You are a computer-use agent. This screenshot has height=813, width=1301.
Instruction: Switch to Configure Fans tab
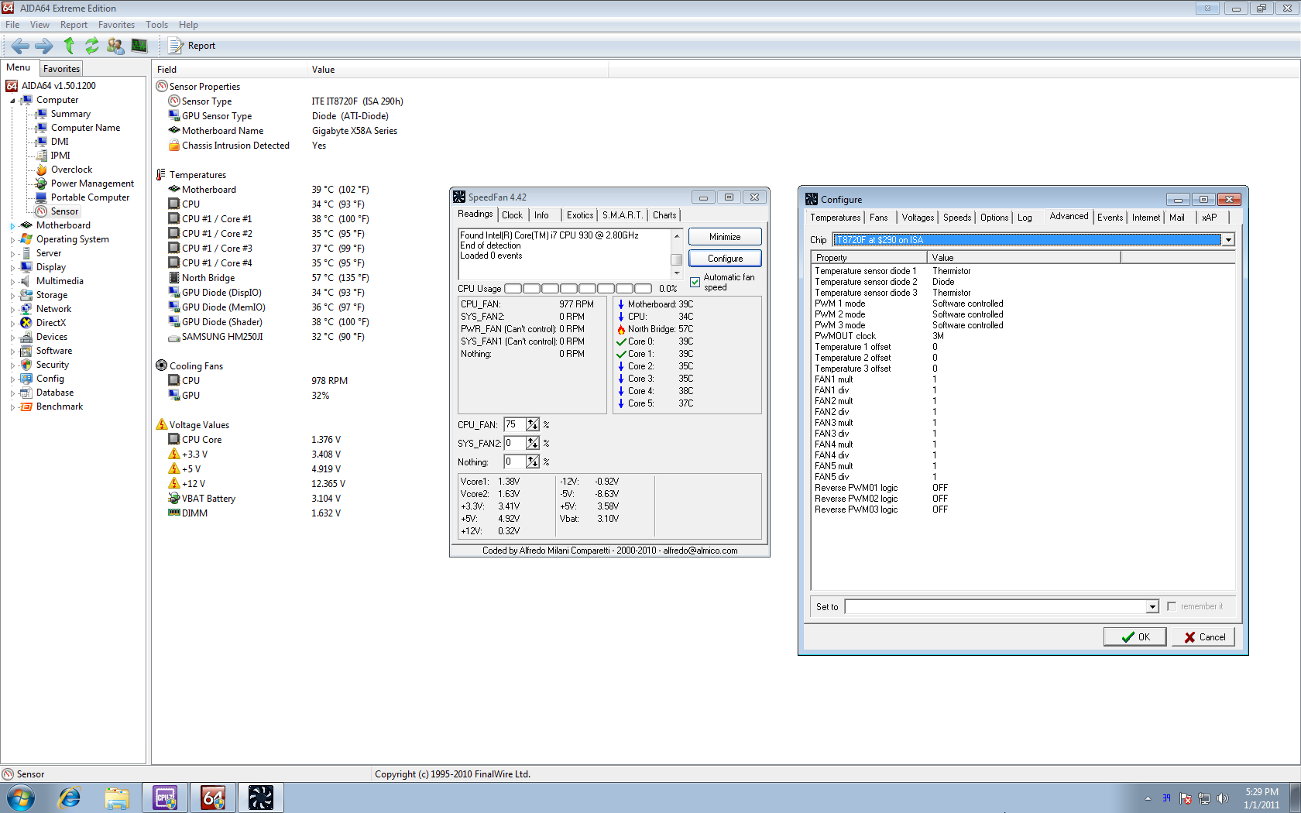(x=878, y=218)
